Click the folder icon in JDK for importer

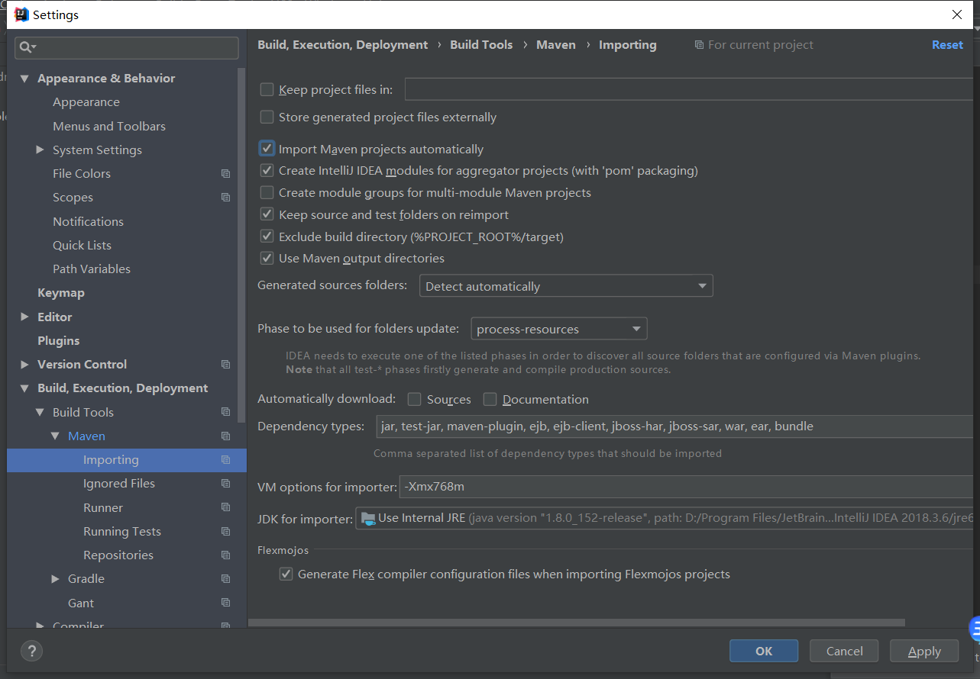tap(367, 518)
